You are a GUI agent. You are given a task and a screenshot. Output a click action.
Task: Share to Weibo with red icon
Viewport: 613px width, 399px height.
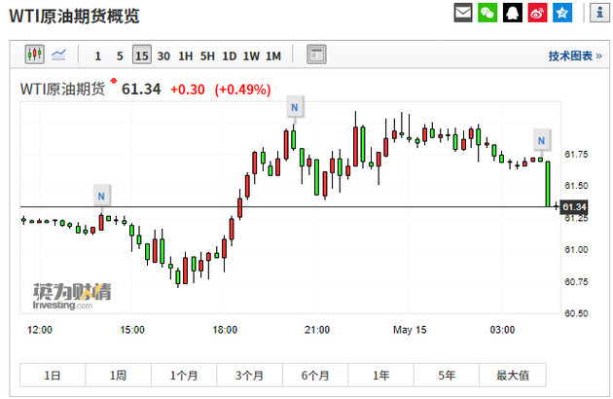coord(537,13)
